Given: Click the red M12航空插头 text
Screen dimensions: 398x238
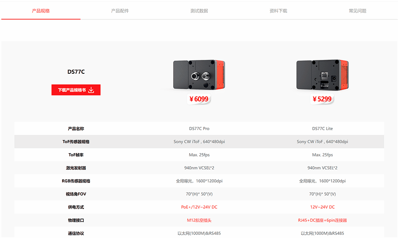Looking at the screenshot, I should coord(199,220).
